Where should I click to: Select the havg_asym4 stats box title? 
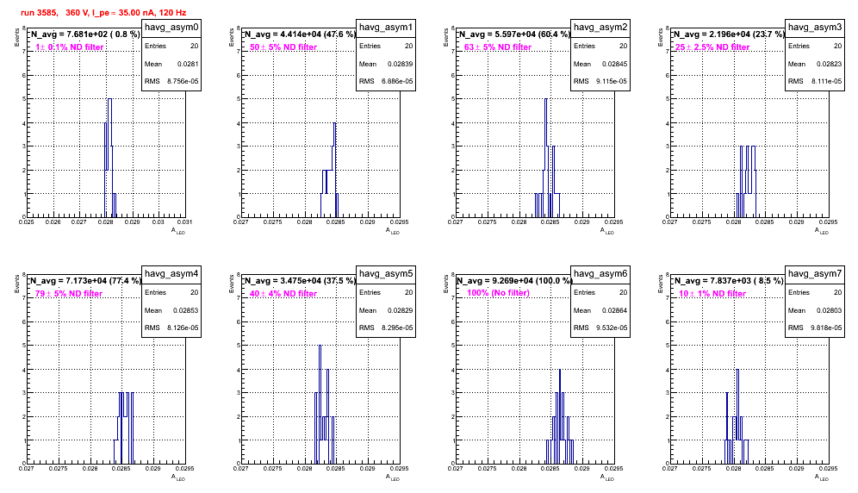[171, 274]
